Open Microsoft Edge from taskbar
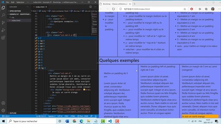 pyautogui.click(x=81, y=121)
